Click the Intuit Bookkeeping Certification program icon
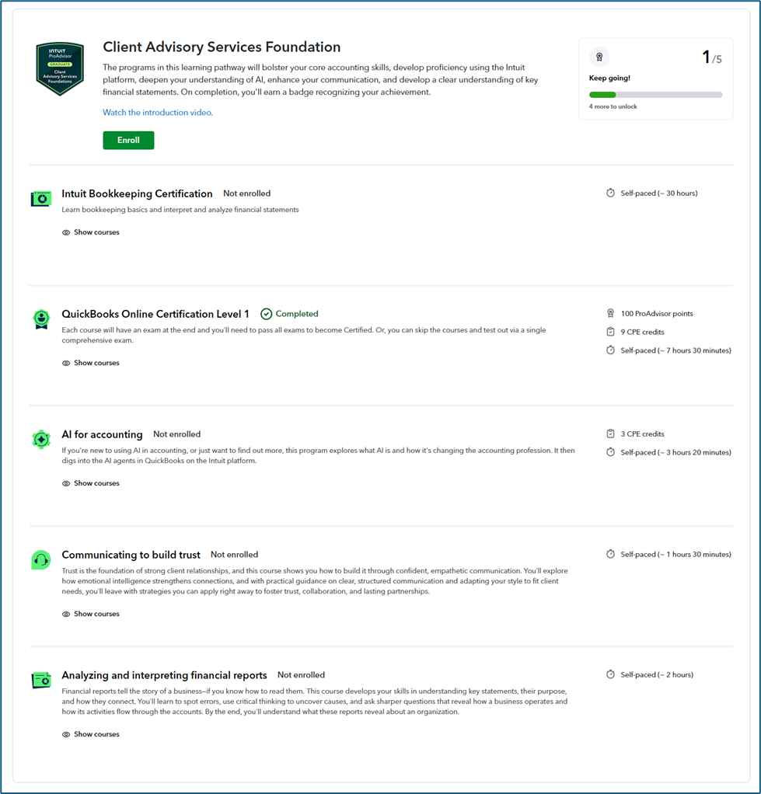 tap(41, 199)
